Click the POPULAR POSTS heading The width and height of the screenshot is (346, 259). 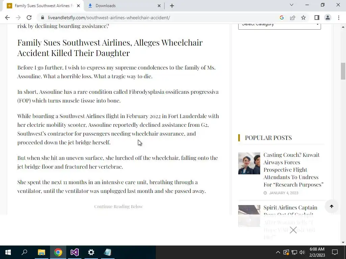268,138
